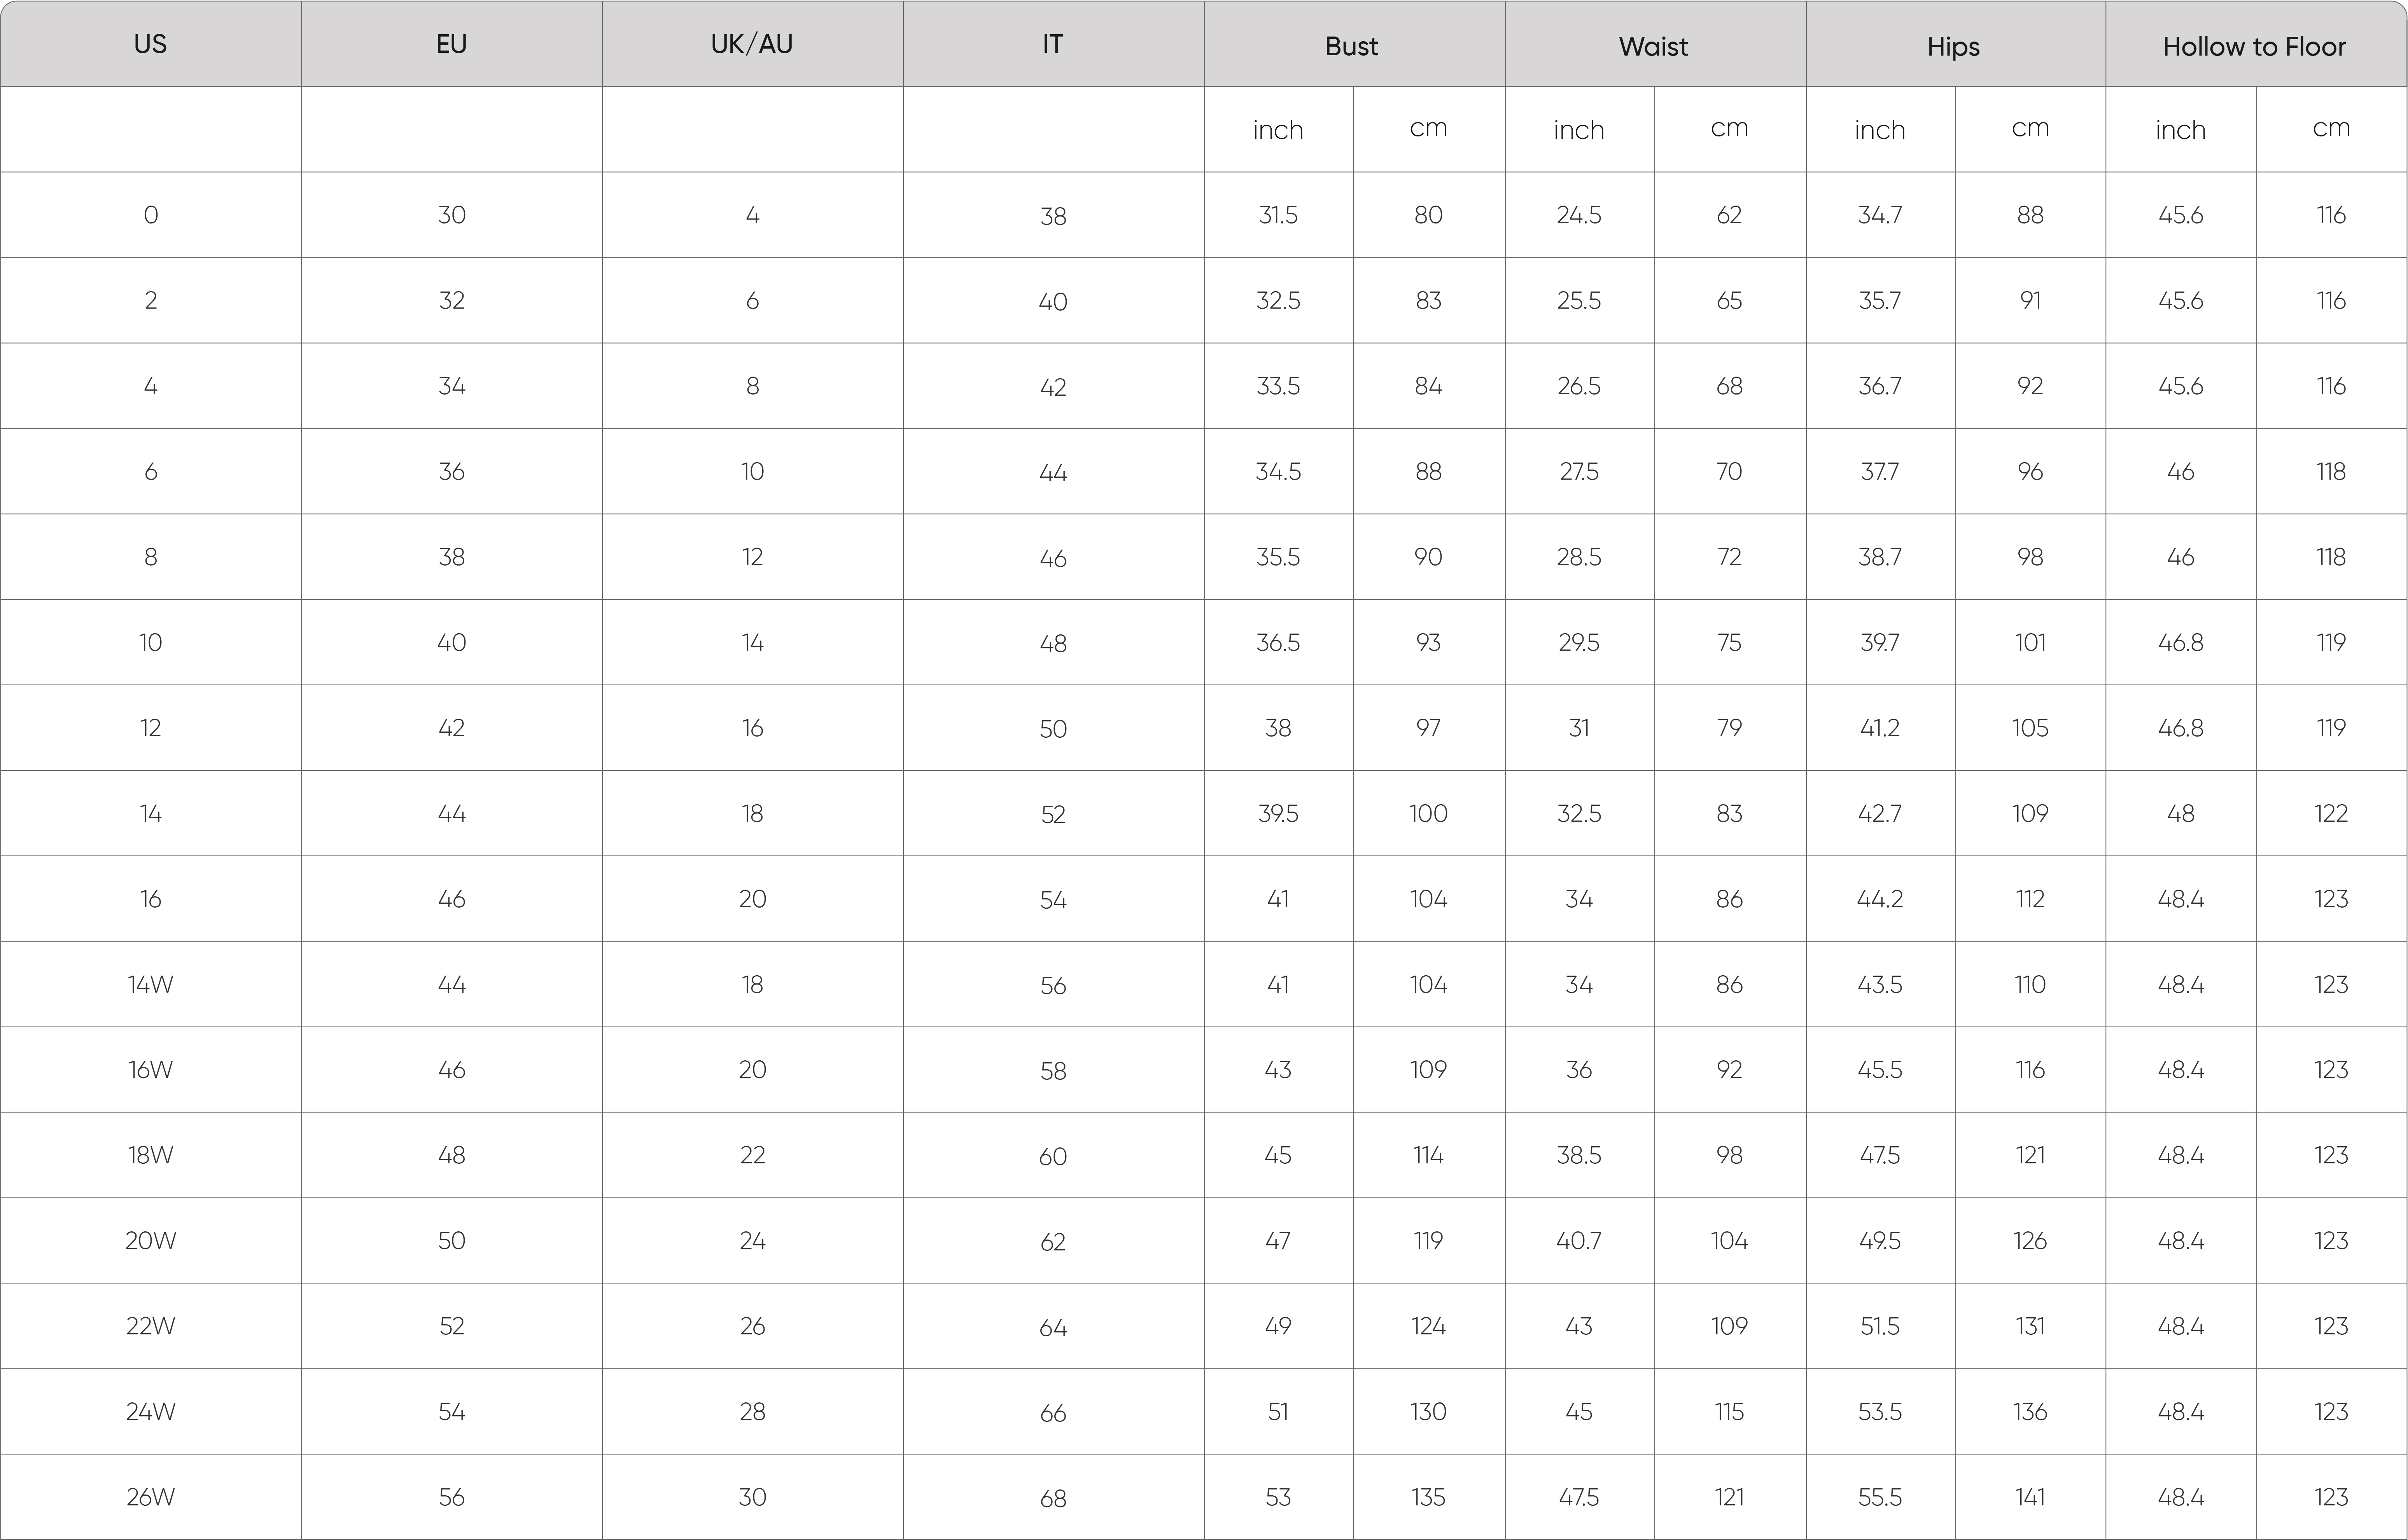2408x1540 pixels.
Task: Click the 55.5 hips inch value
Action: click(x=1880, y=1497)
